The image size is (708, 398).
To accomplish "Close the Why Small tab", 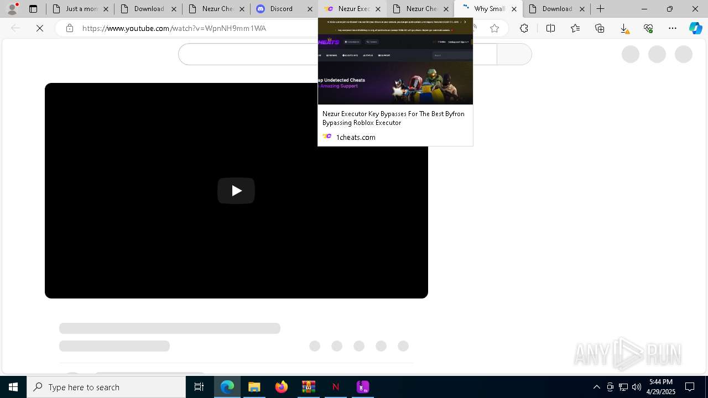I will pyautogui.click(x=514, y=9).
